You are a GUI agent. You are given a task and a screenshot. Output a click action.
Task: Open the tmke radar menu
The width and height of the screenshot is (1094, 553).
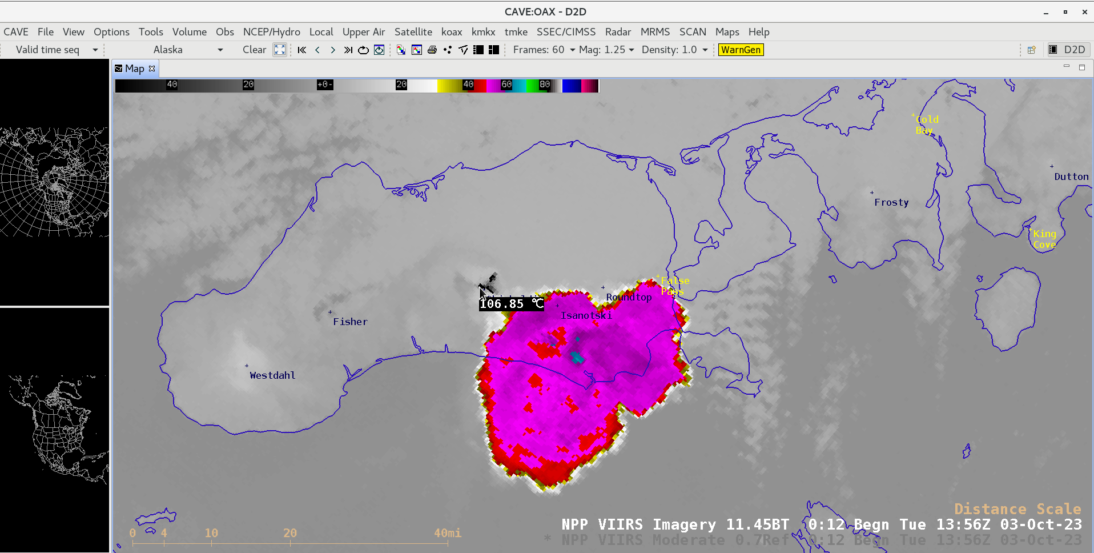(516, 32)
